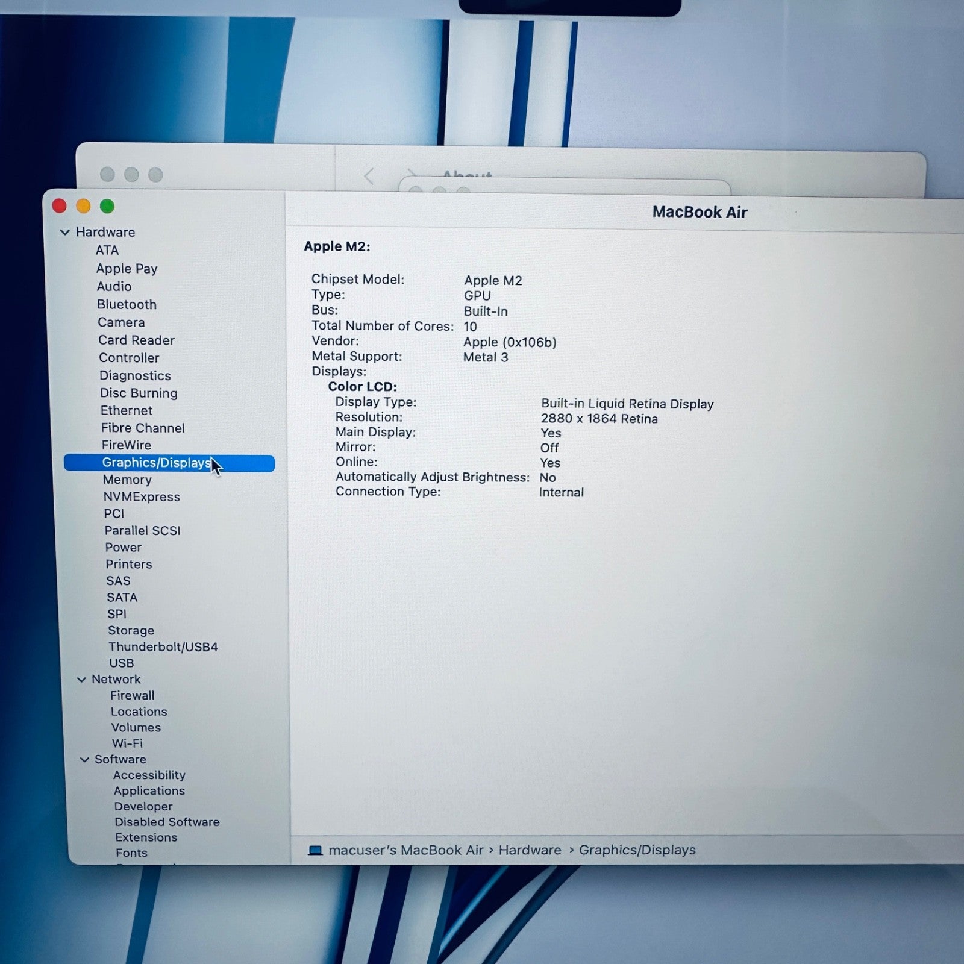Select Ethernet in the sidebar
The width and height of the screenshot is (964, 964).
[x=127, y=410]
